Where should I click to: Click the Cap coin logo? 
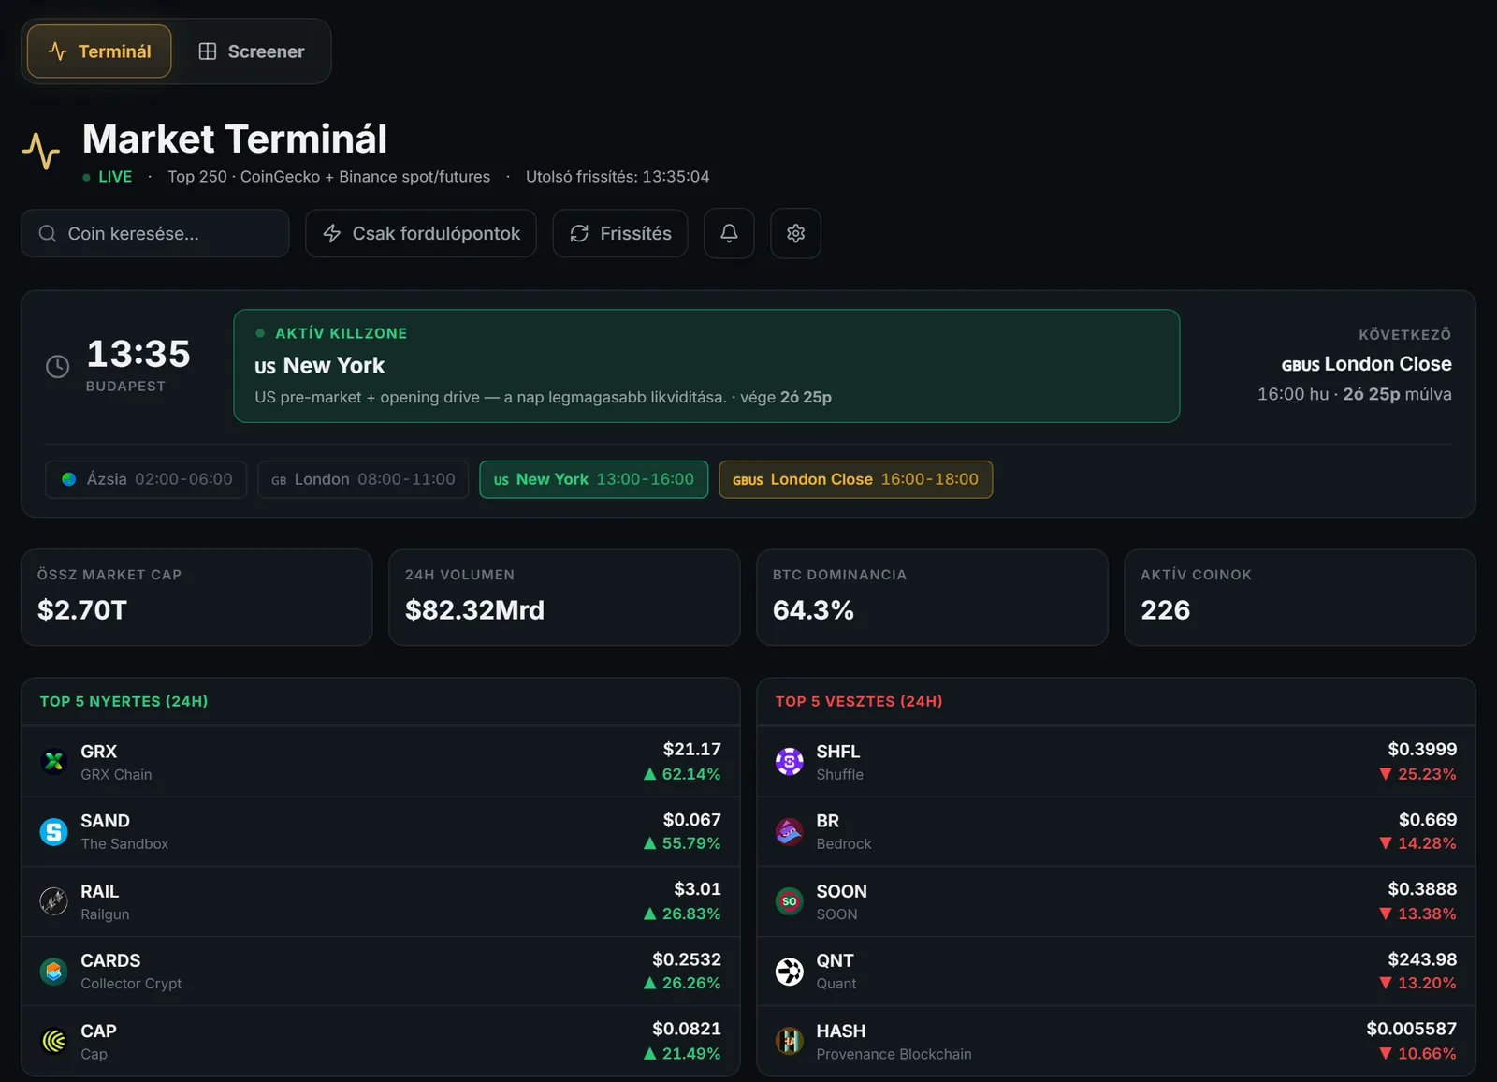pyautogui.click(x=54, y=1041)
